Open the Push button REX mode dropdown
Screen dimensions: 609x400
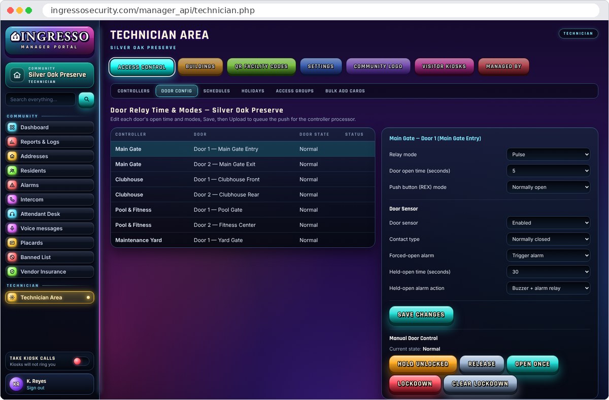[x=548, y=187]
